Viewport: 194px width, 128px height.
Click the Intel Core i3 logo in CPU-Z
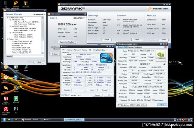[x=106, y=58]
